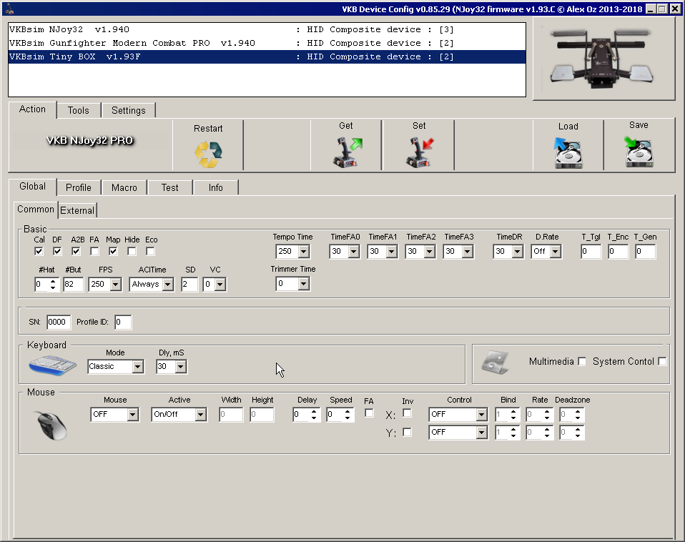Click the app icon in title bar
685x542 pixels.
pos(9,9)
